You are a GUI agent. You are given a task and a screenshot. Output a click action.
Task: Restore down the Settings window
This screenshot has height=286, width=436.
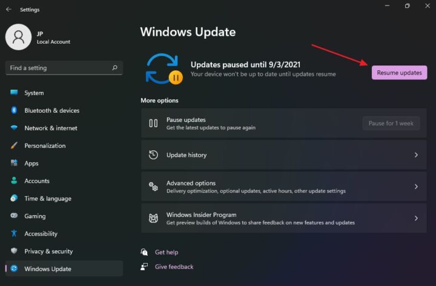(407, 6)
